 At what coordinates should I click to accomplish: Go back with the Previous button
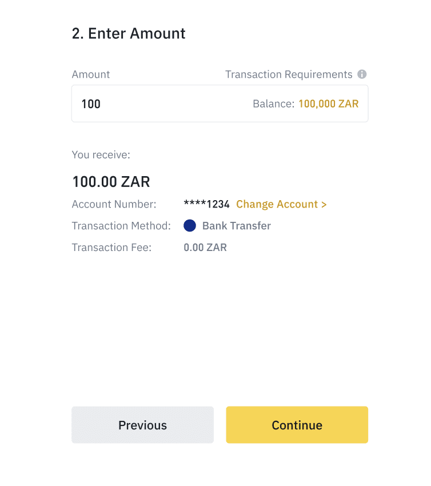pyautogui.click(x=142, y=425)
